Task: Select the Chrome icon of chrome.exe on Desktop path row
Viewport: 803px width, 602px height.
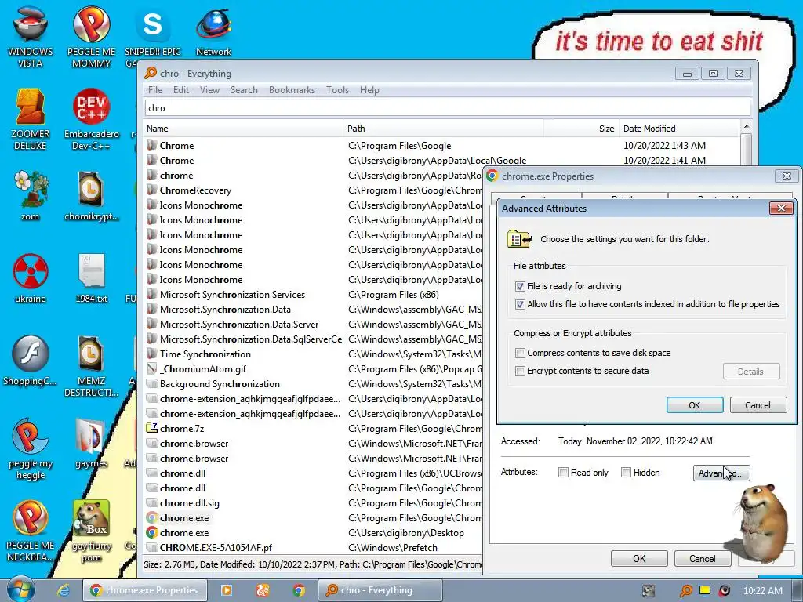Action: [x=151, y=532]
